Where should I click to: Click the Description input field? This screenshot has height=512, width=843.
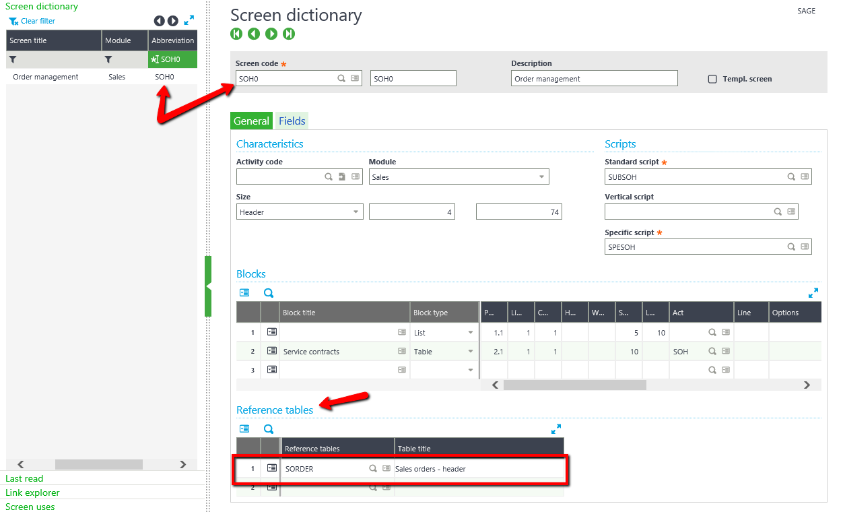(594, 79)
